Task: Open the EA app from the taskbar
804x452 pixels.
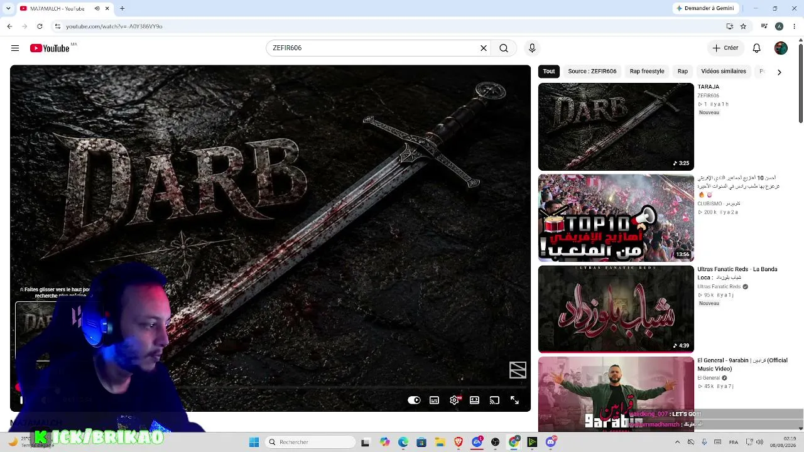Action: [477, 443]
